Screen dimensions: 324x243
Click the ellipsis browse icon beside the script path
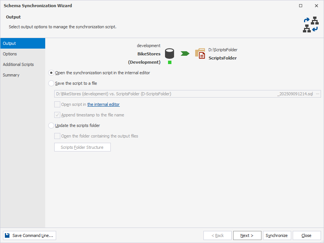click(x=318, y=93)
